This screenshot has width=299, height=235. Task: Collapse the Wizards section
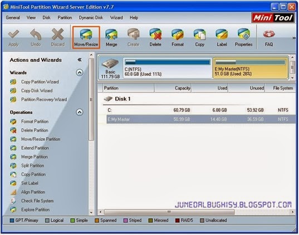coord(80,72)
